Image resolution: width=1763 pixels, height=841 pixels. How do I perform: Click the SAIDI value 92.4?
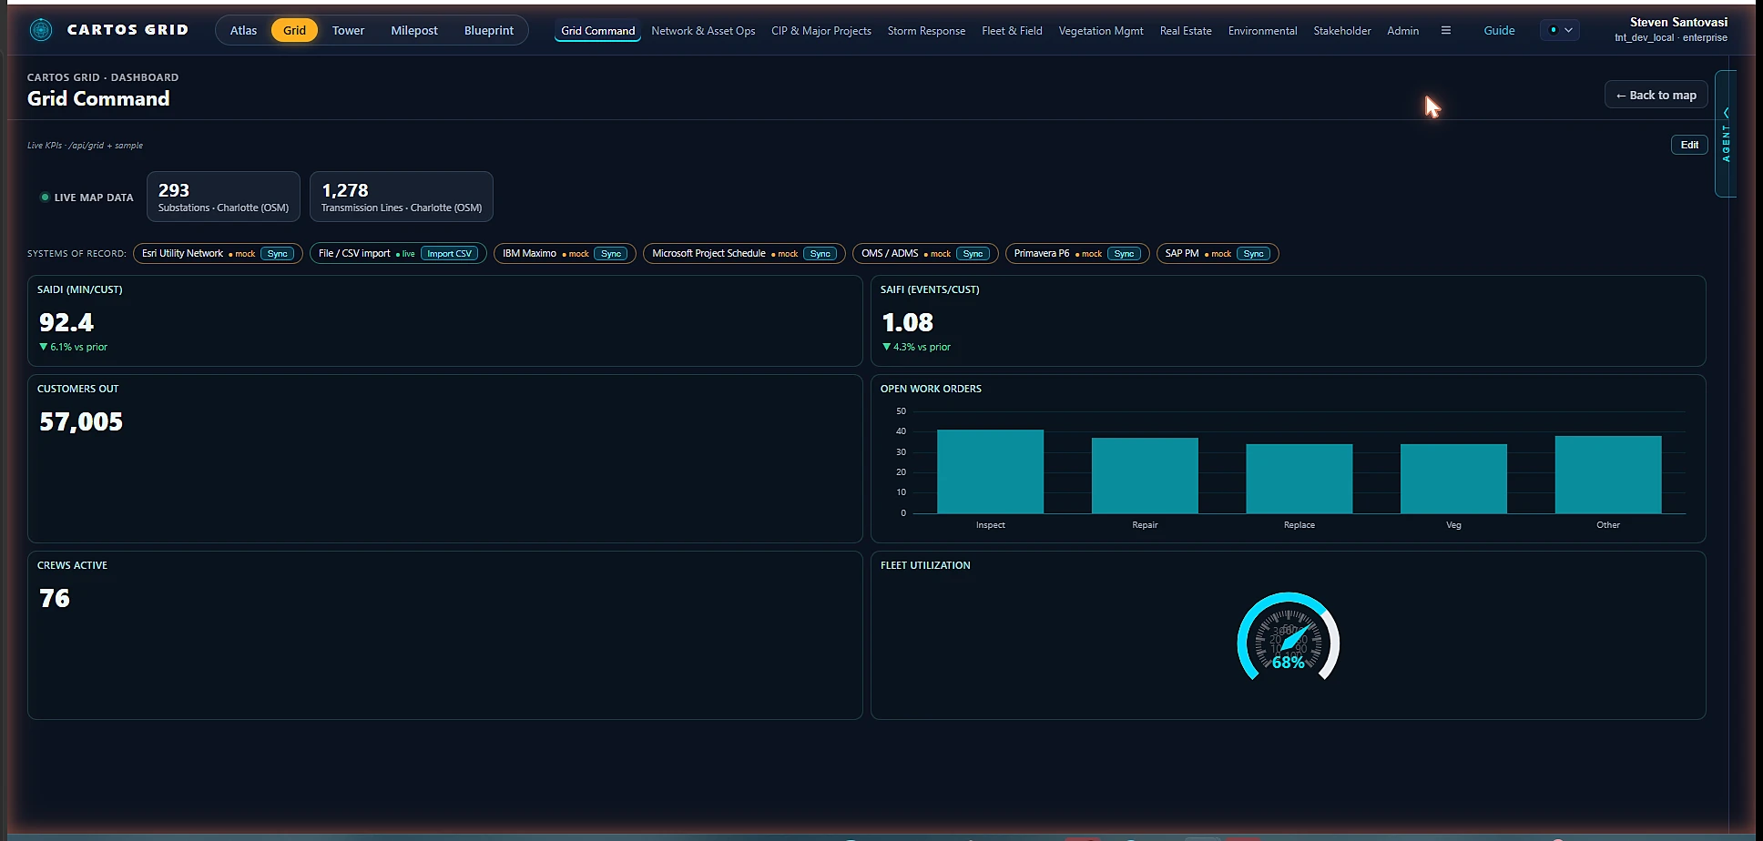[x=66, y=322]
